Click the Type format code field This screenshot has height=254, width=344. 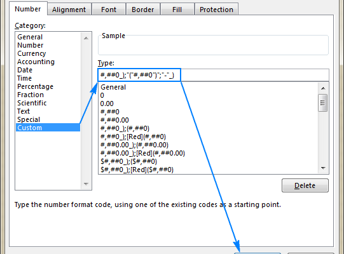click(x=213, y=75)
